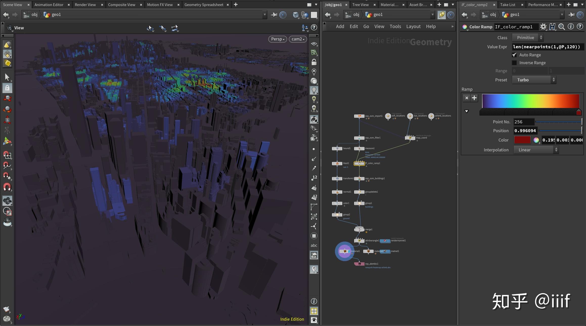
Task: Open the Layout menu in the network editor
Action: point(413,26)
